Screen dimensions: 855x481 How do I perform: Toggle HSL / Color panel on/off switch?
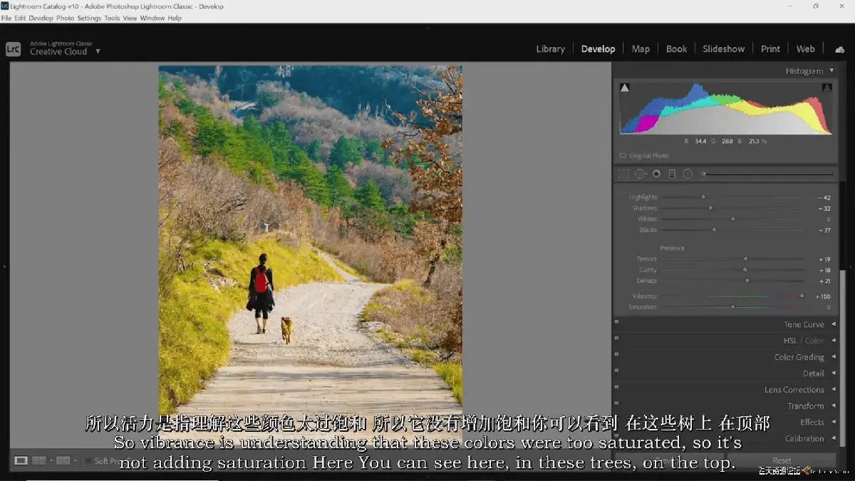pyautogui.click(x=616, y=338)
